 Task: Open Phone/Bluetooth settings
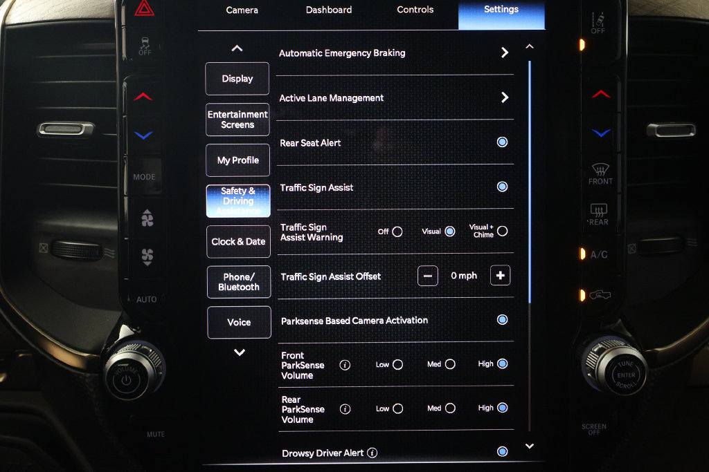pyautogui.click(x=239, y=282)
